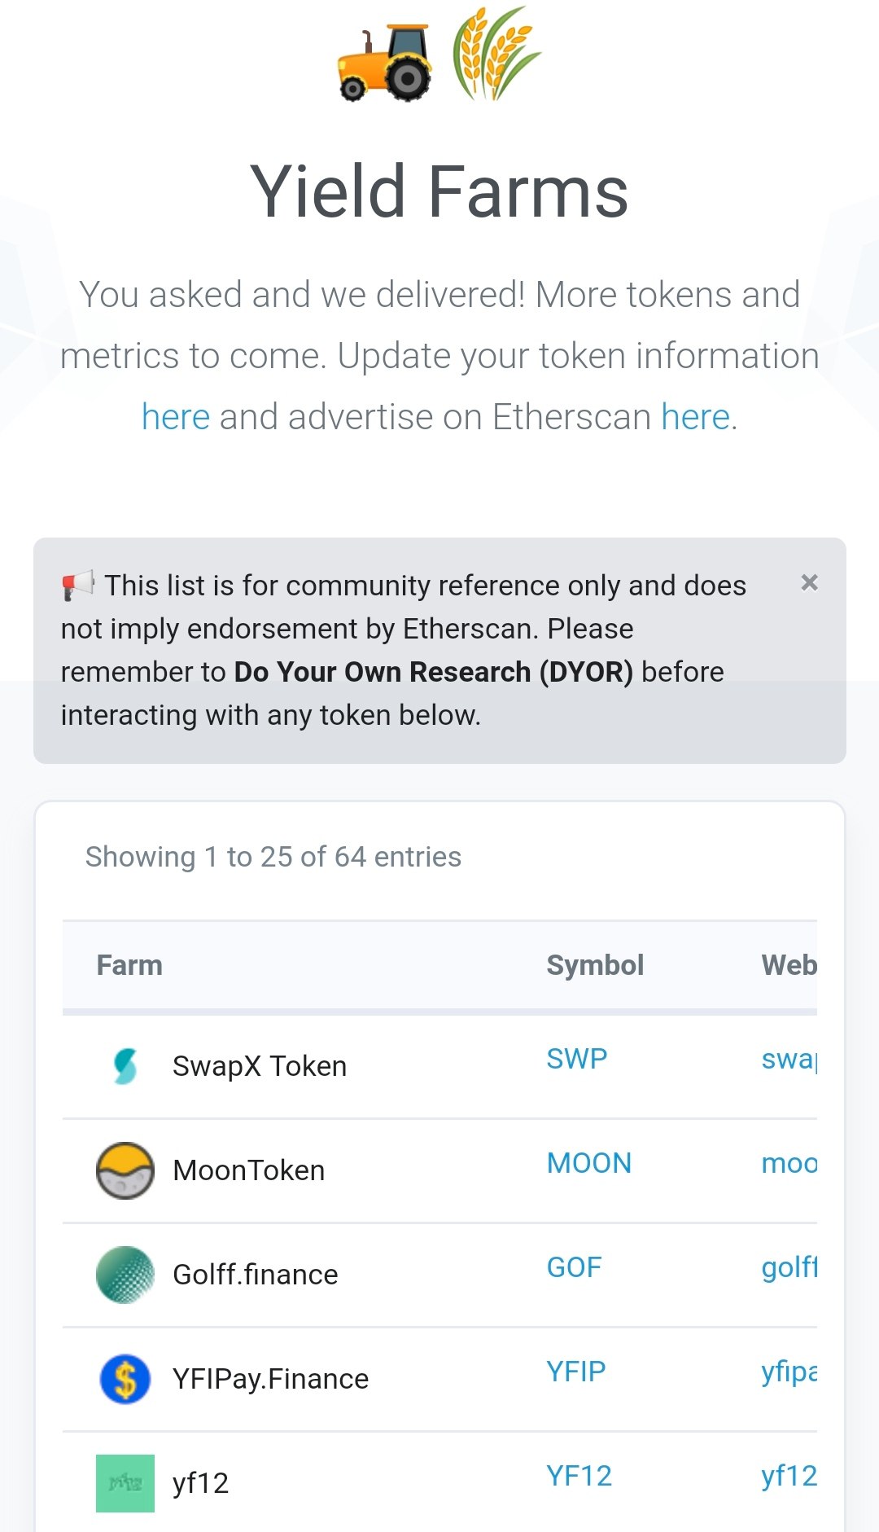Click the Golff.finance green sphere icon
Viewport: 879px width, 1532px height.
tap(125, 1275)
